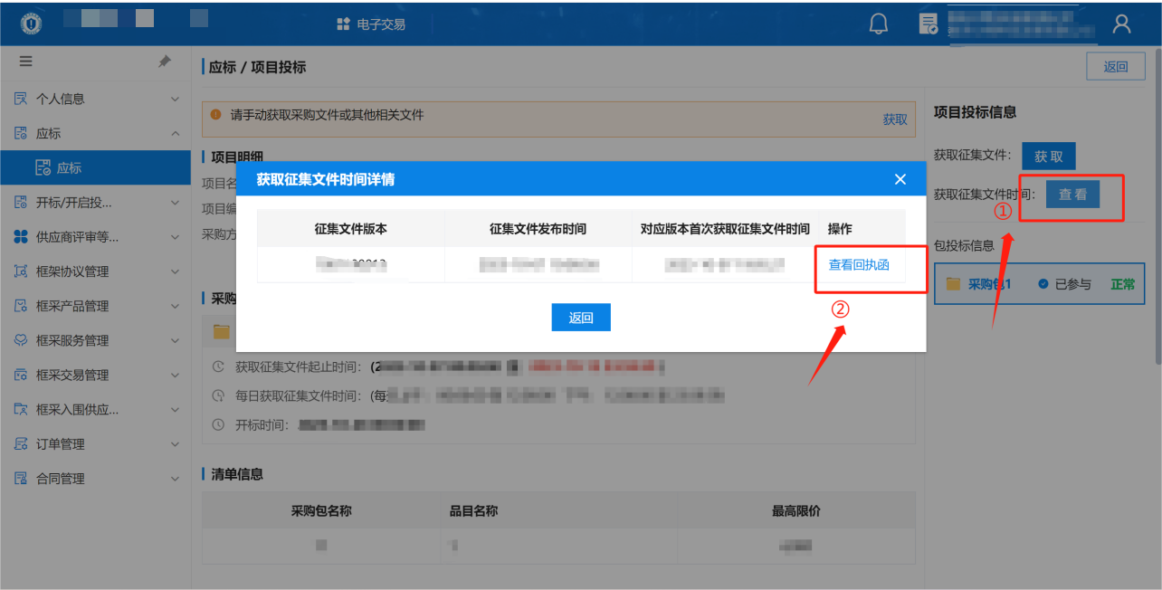Click the 框架协议管理 sidebar icon
Screen dimensions: 1162x590
click(21, 271)
